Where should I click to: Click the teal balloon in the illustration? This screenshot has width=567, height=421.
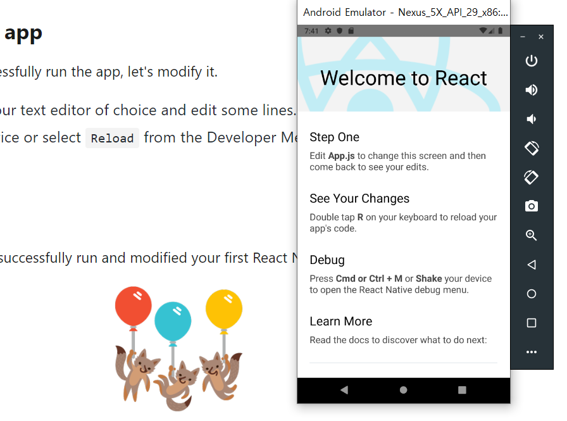173,321
